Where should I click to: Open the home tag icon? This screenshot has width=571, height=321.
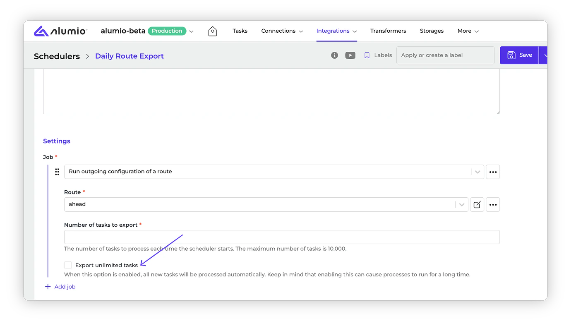212,31
